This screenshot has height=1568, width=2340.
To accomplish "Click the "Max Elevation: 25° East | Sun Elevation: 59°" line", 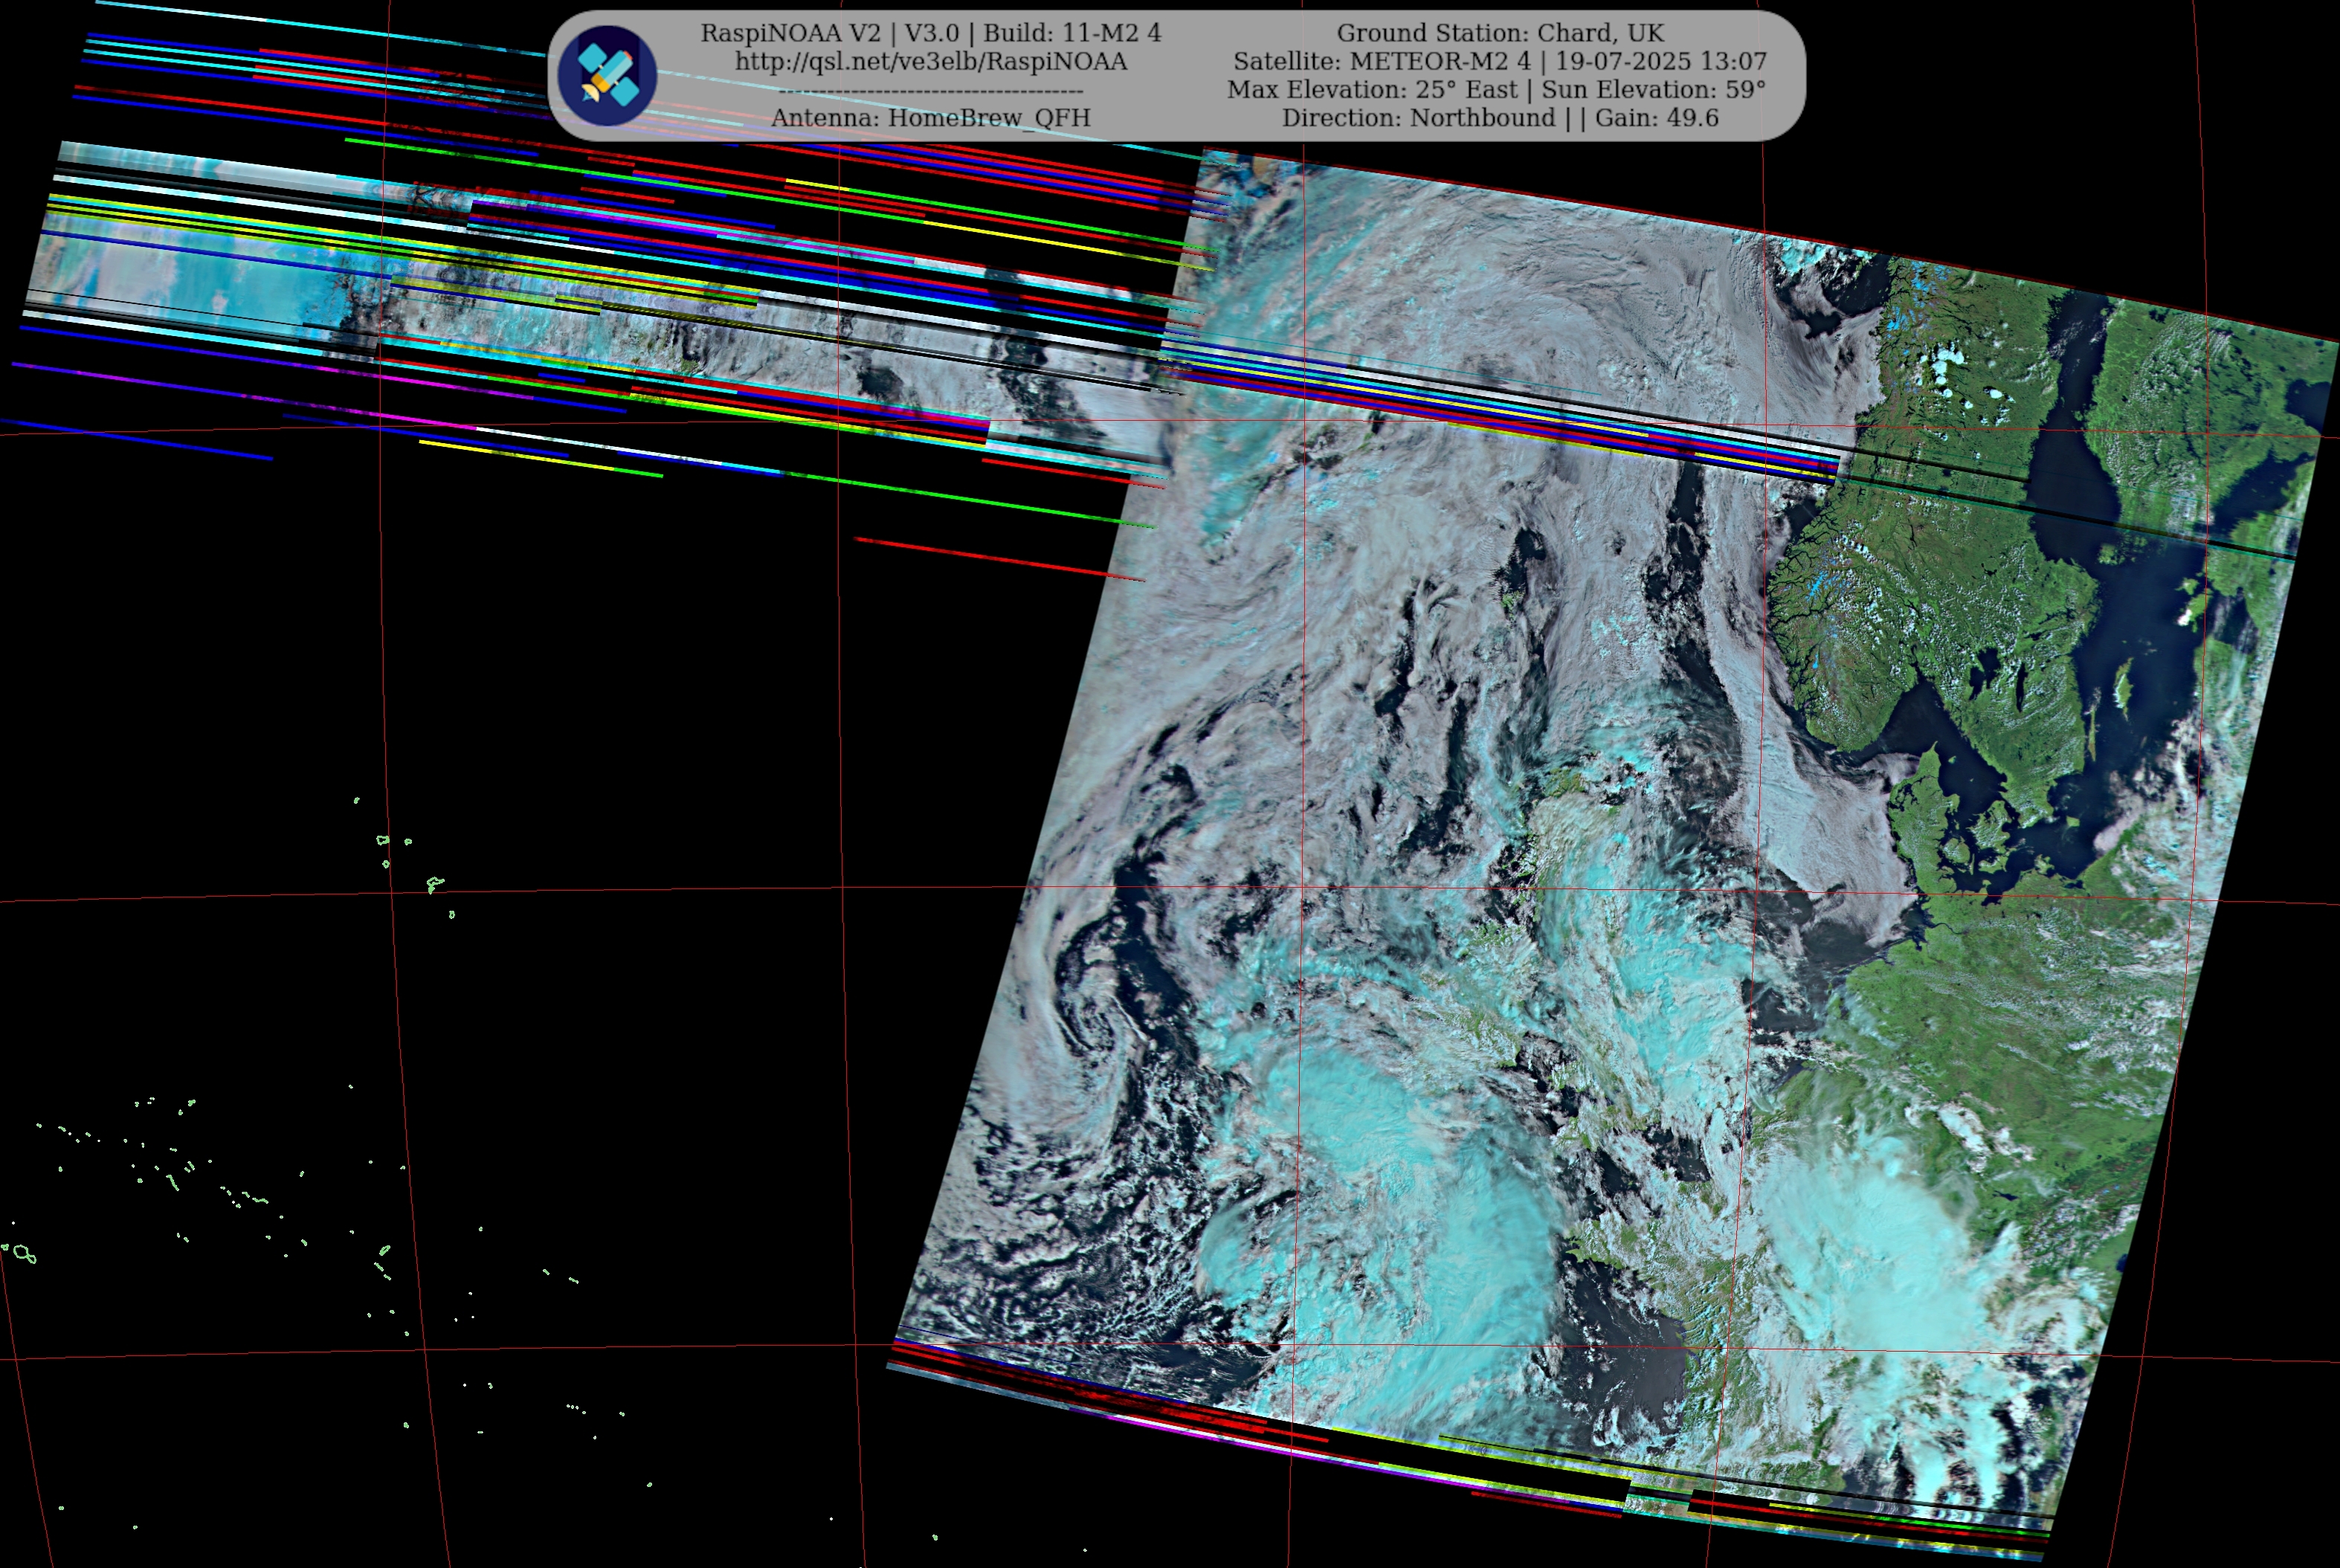I will click(1497, 89).
